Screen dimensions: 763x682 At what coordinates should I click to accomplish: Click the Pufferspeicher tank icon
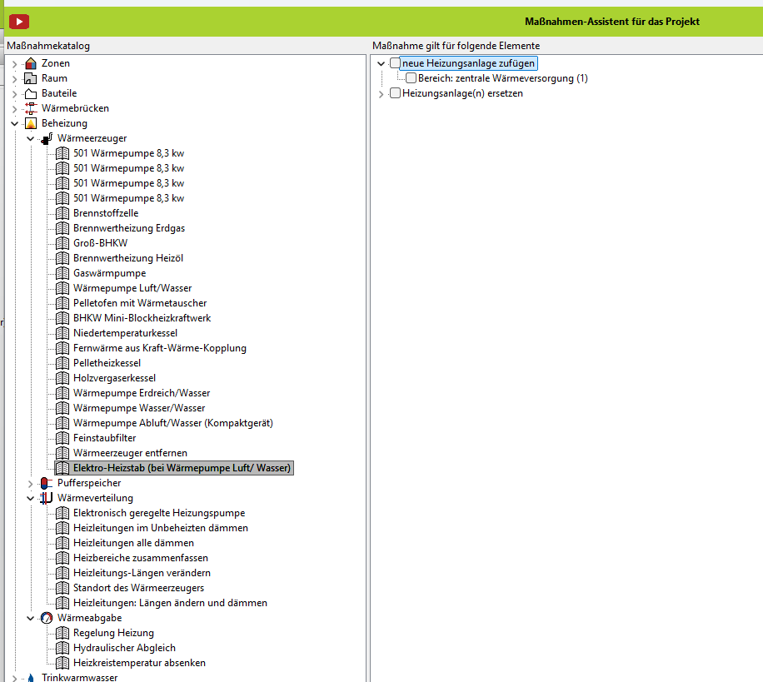click(x=47, y=483)
